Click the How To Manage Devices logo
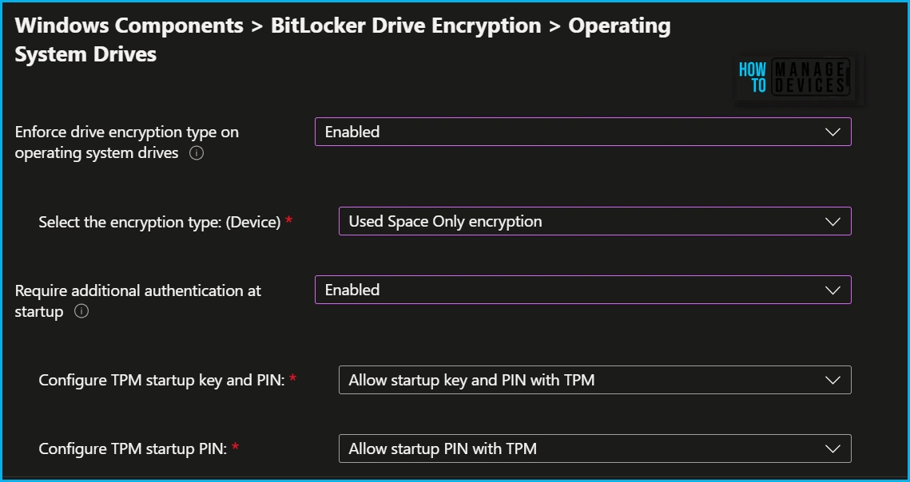The width and height of the screenshot is (910, 482). click(796, 77)
